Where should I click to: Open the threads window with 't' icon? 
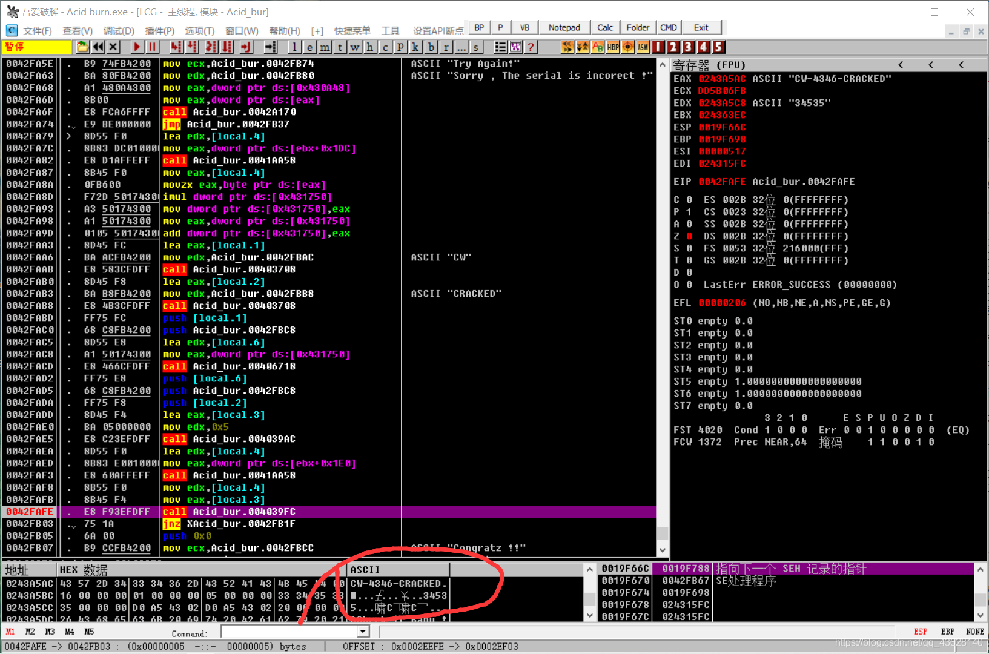(340, 47)
